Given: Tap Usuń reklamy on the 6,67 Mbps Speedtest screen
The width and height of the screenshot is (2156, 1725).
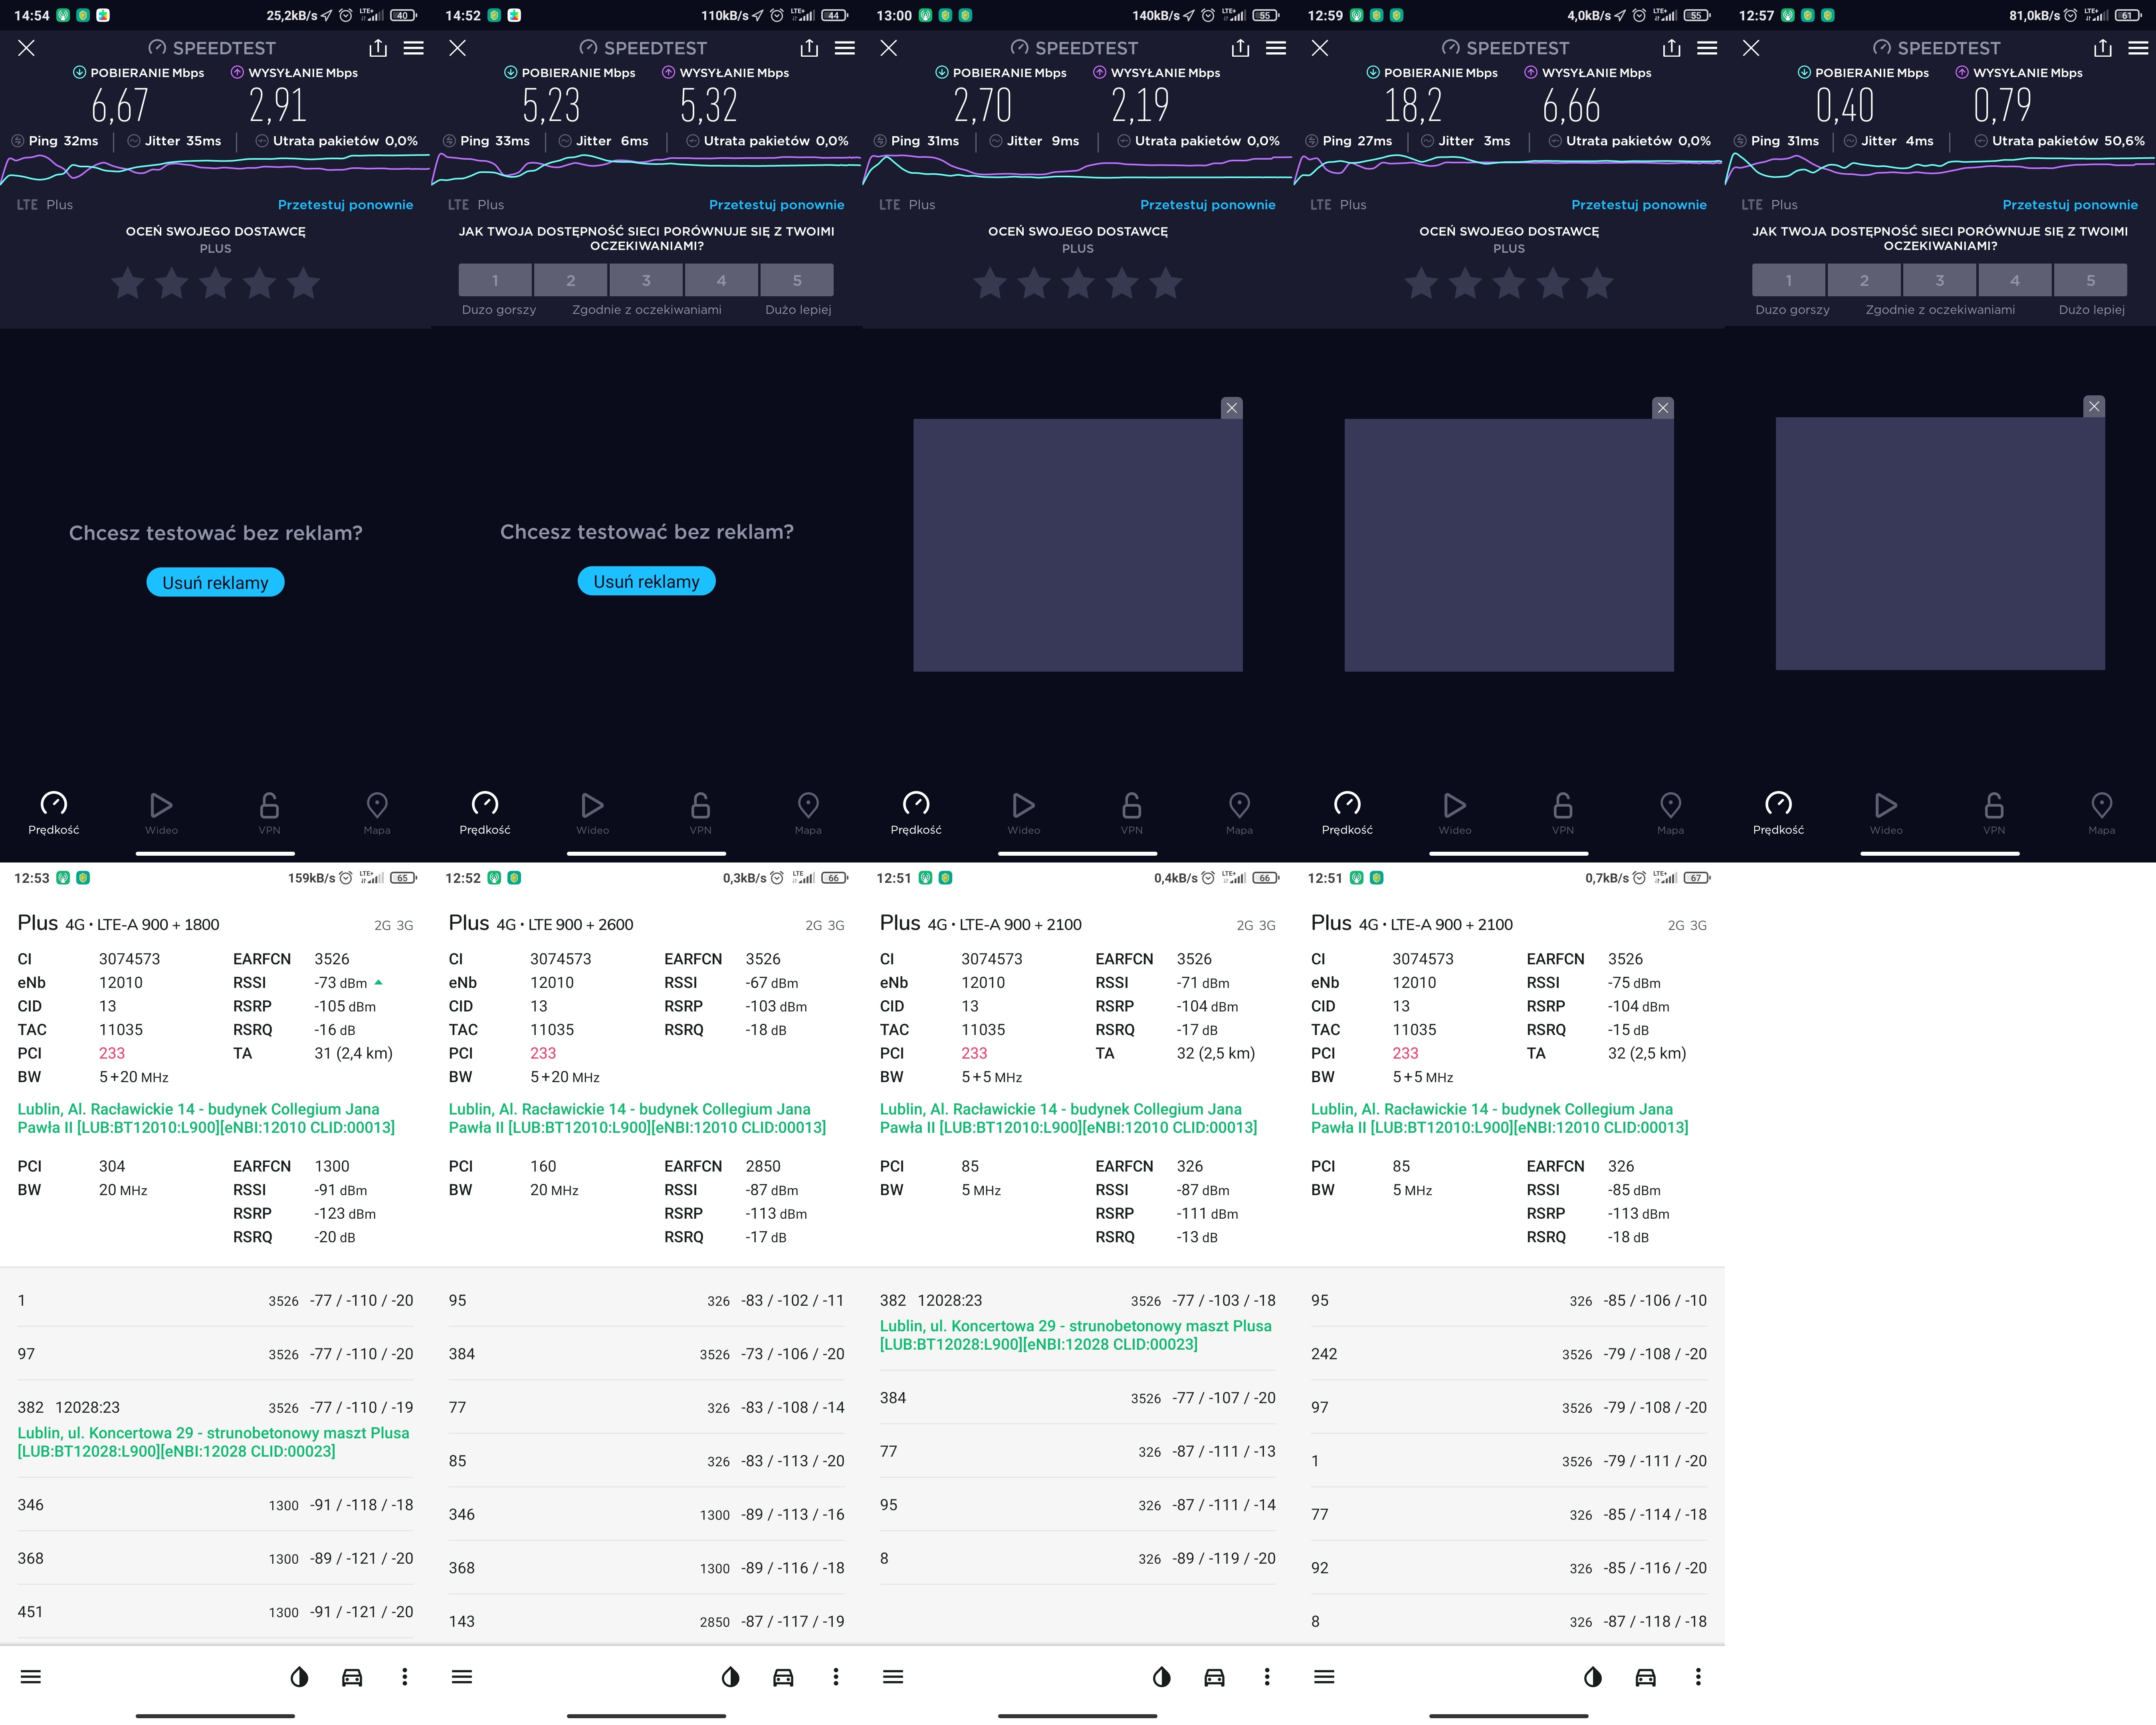Looking at the screenshot, I should 215,583.
